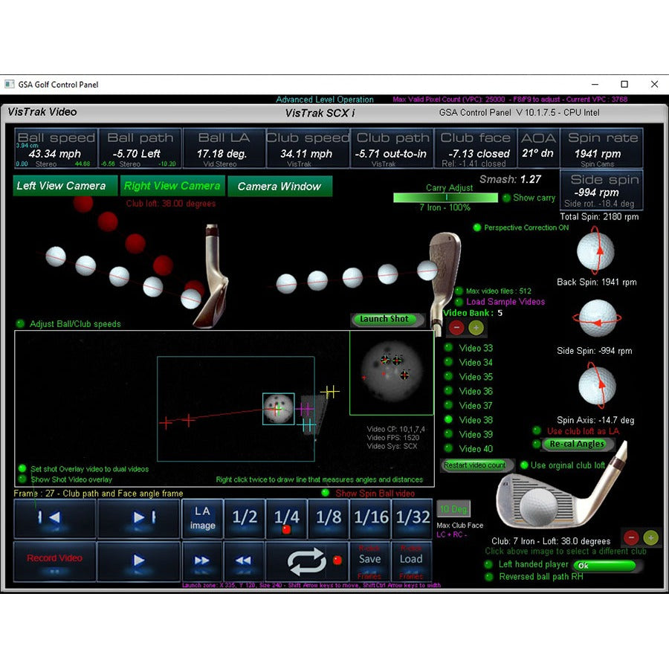Screen dimensions: 669x669
Task: Click the Ball speed readout panel
Action: pos(56,148)
